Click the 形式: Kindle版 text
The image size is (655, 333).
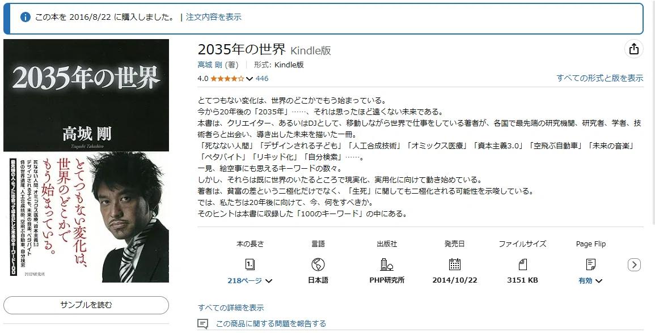click(278, 65)
